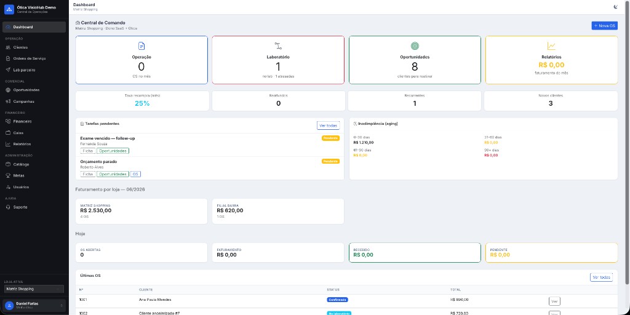Click the Confirmada status badge
Viewport: 630px width, 315px height.
(338, 300)
